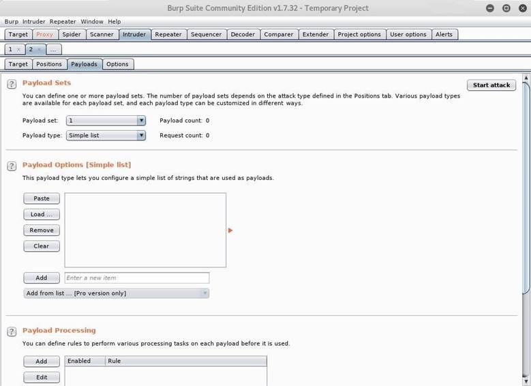This screenshot has height=386, width=531.
Task: Click the Payload Processing help question icon
Action: coord(12,331)
